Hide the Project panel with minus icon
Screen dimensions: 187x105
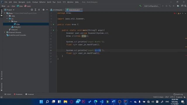click(x=47, y=10)
